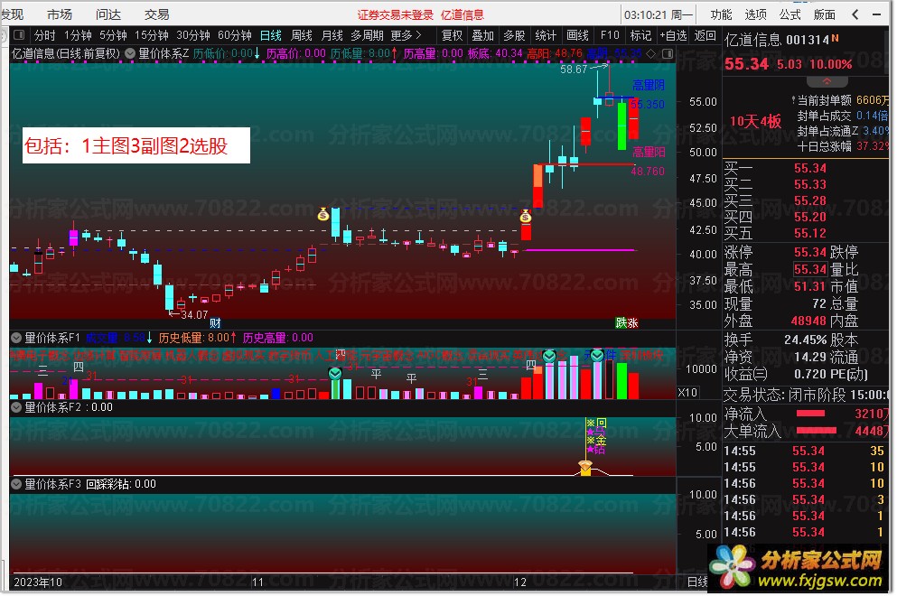The height and width of the screenshot is (596, 897).
Task: Click the 换手 value 24.45%
Action: point(806,340)
